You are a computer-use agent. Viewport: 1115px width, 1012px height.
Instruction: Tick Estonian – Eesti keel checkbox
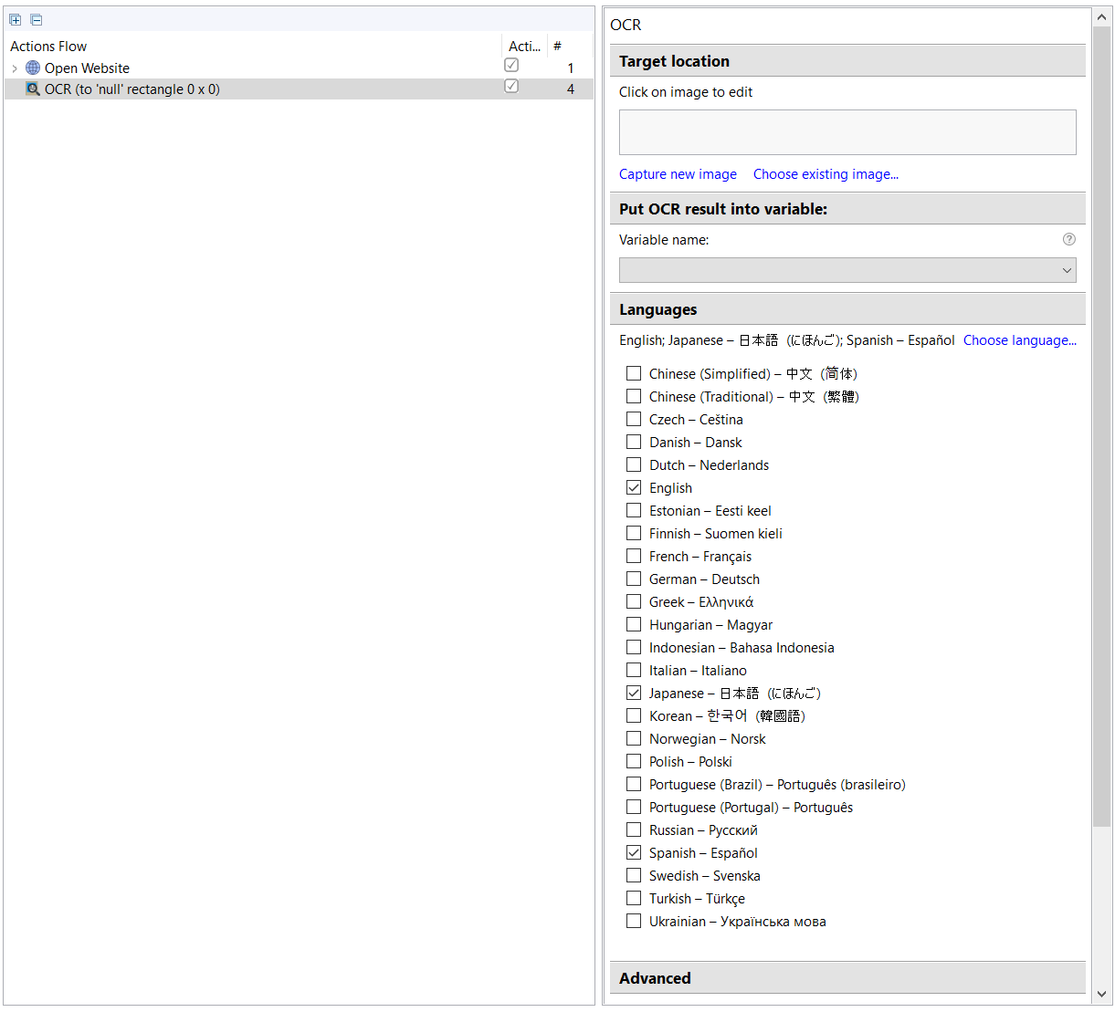click(x=634, y=510)
